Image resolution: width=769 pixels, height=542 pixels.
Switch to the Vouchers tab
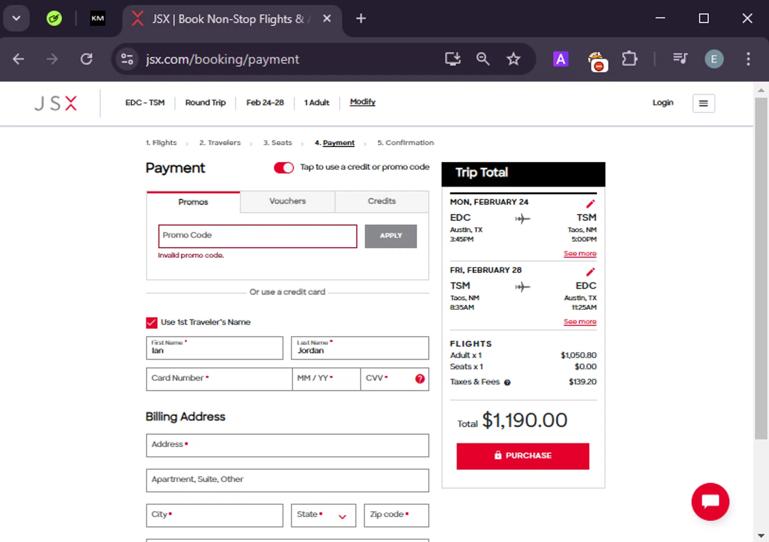click(288, 201)
